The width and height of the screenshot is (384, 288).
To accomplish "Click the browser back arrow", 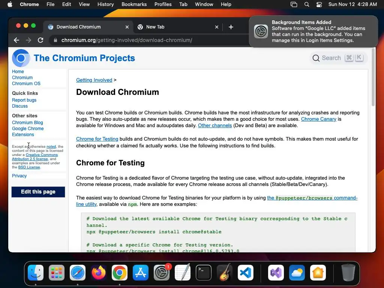I will click(x=16, y=40).
